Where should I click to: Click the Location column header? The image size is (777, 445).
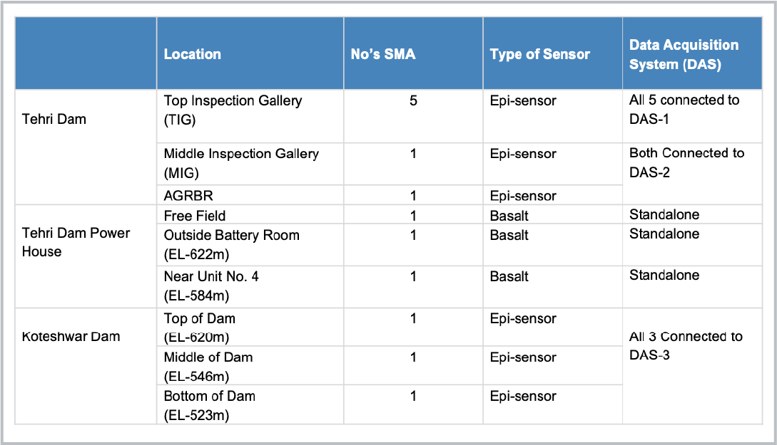[250, 53]
